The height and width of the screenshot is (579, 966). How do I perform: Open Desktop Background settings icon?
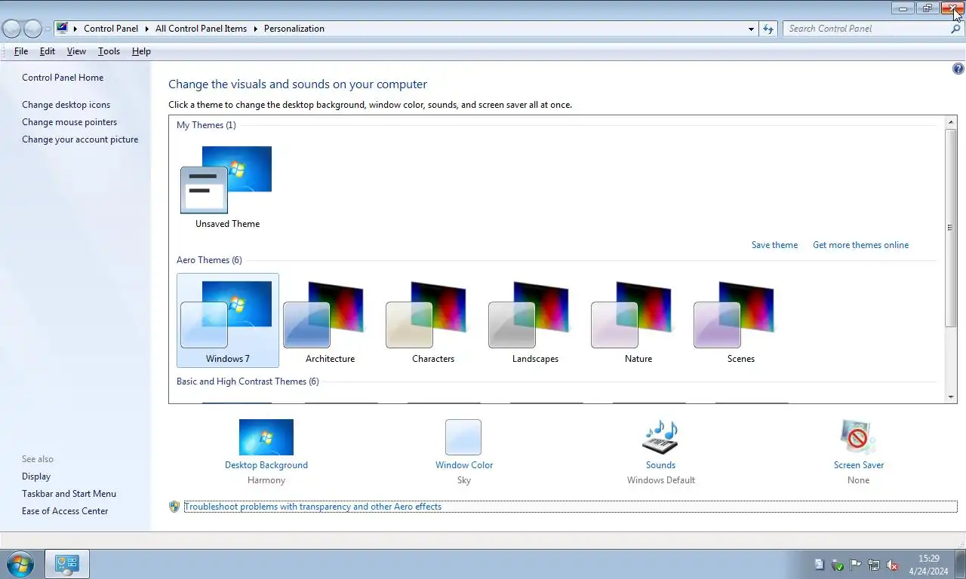[x=266, y=437]
